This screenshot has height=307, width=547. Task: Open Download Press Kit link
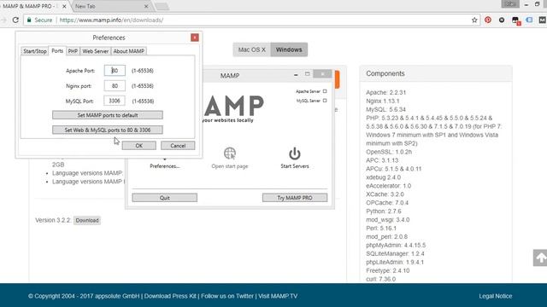pyautogui.click(x=170, y=296)
